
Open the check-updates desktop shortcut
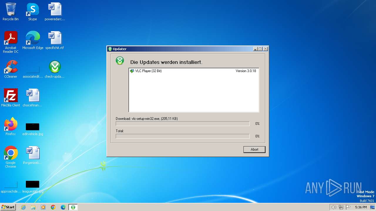pyautogui.click(x=55, y=69)
